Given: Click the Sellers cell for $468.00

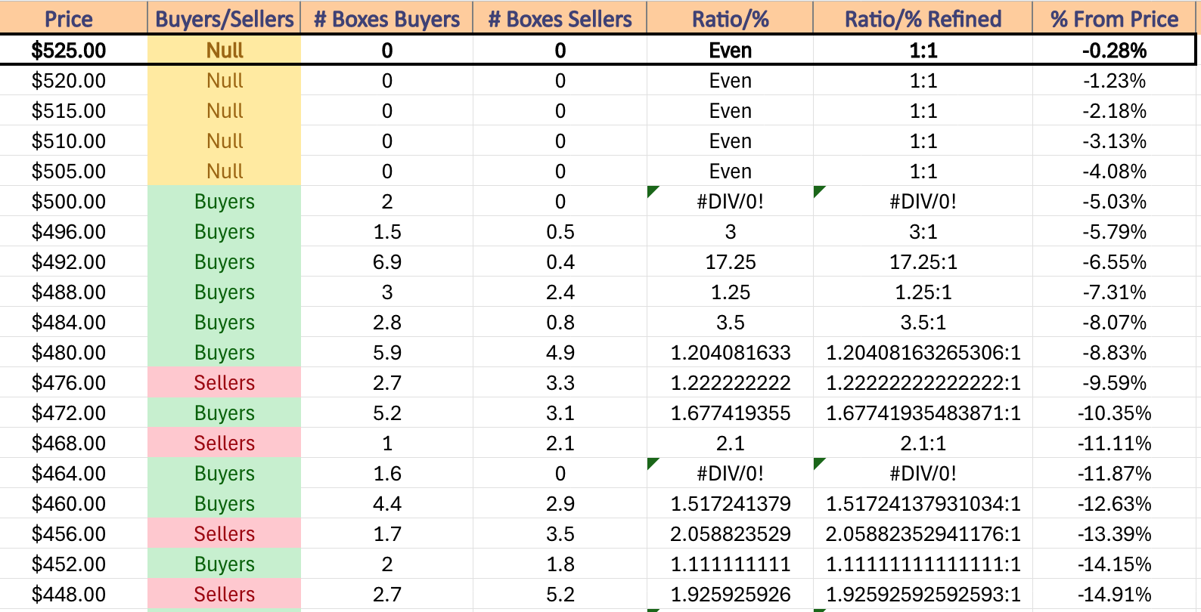Looking at the screenshot, I should point(224,443).
